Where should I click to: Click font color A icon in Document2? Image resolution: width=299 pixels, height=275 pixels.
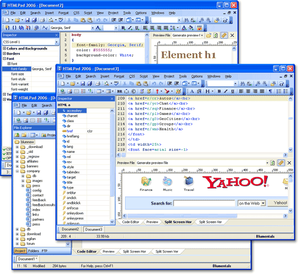[x=184, y=28]
